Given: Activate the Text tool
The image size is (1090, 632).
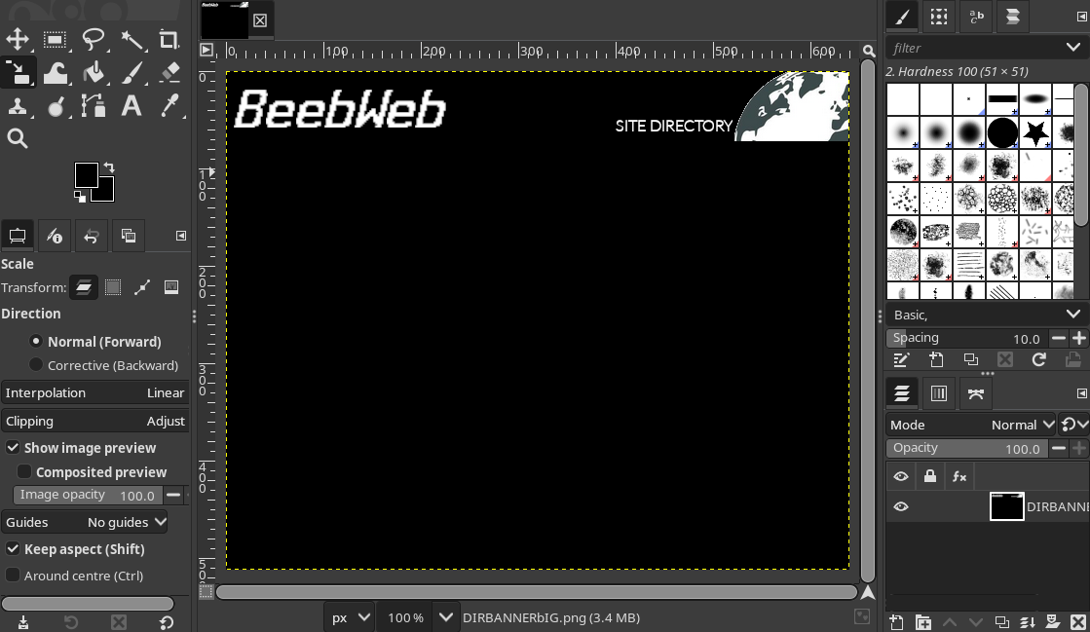Looking at the screenshot, I should [x=131, y=106].
